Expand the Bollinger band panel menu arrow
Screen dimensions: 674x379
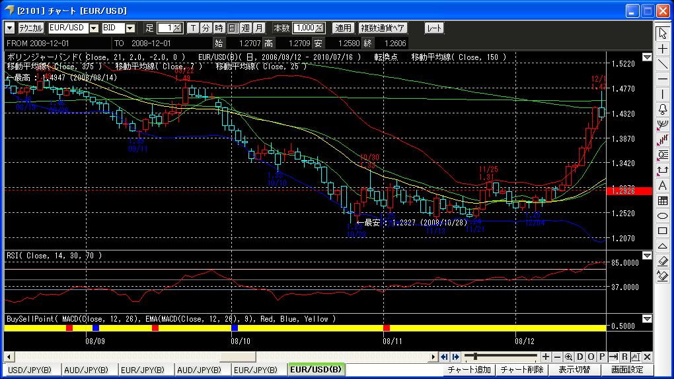(647, 57)
